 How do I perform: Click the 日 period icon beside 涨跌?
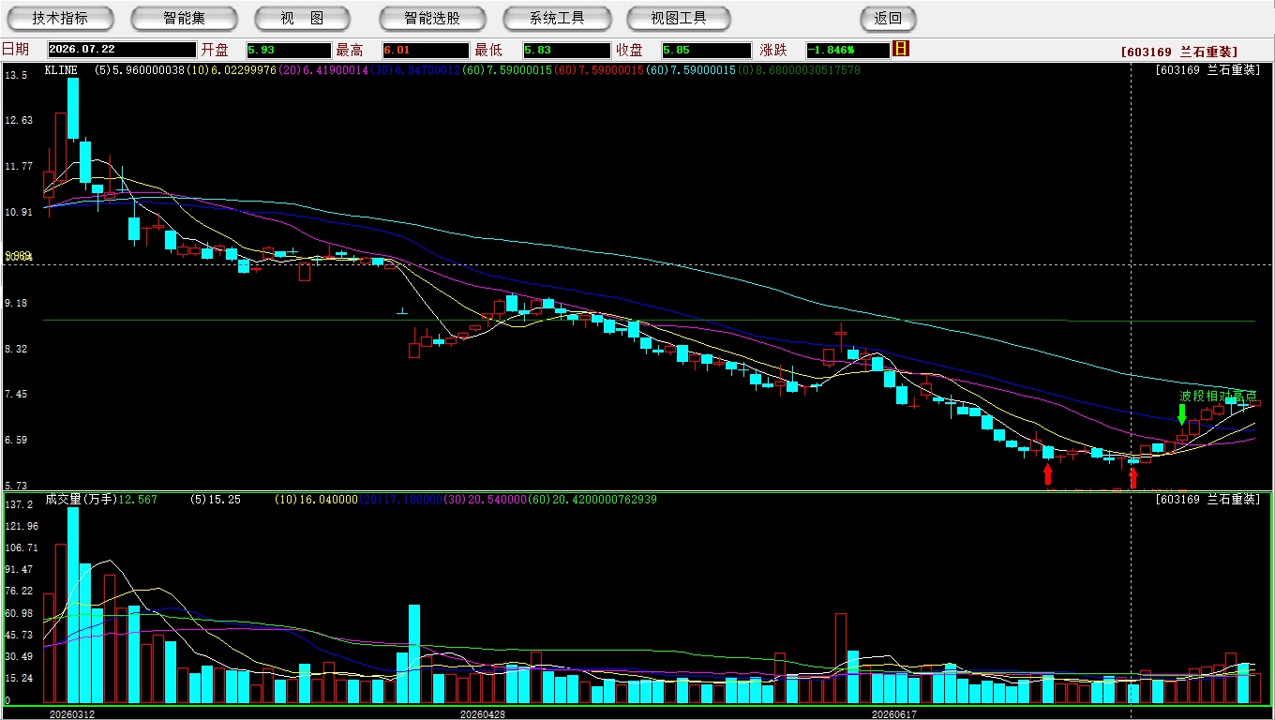pos(901,49)
